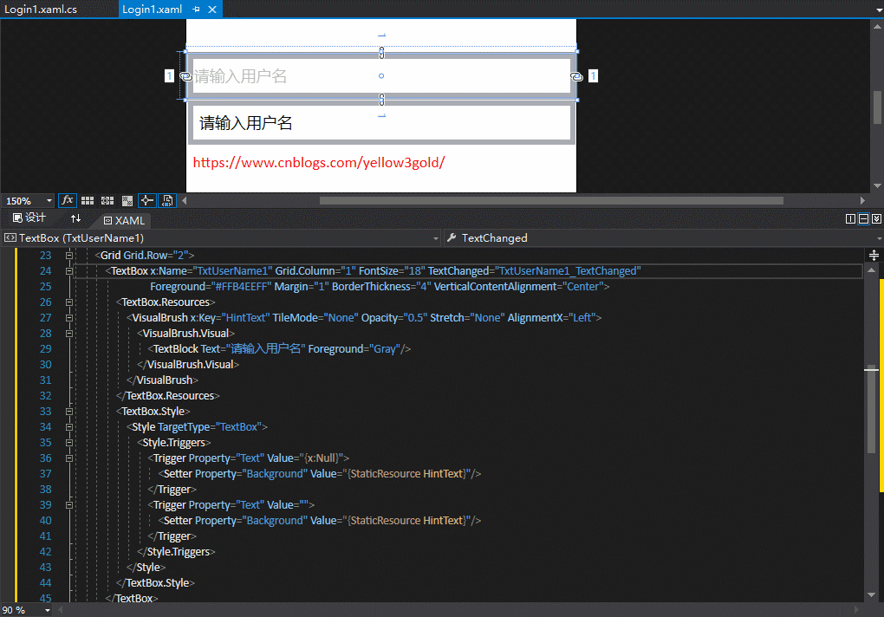Toggle snap to snaplines crosshair button

coord(147,200)
